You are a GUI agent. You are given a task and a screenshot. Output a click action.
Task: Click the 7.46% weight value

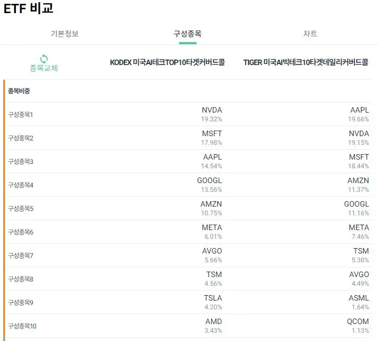pos(360,236)
